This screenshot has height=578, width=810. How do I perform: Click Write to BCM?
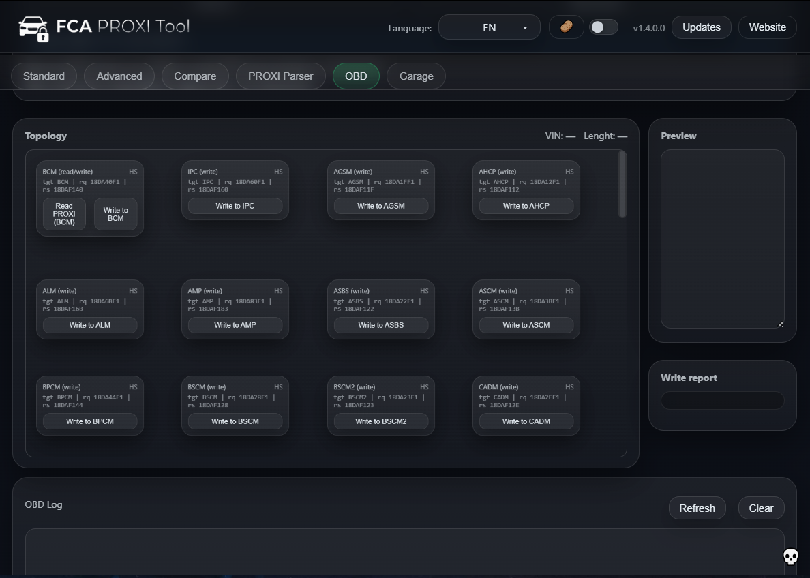[x=115, y=214]
